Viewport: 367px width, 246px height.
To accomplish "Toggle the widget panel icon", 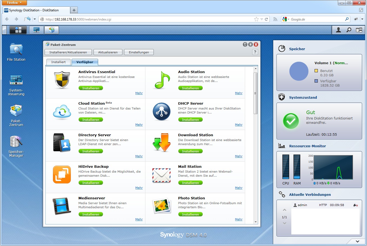I will click(359, 30).
